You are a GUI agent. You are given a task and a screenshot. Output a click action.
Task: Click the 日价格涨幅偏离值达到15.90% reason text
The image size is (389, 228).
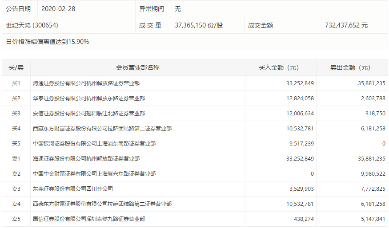click(x=48, y=42)
